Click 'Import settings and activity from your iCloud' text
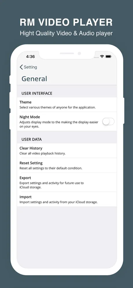 (x=58, y=202)
